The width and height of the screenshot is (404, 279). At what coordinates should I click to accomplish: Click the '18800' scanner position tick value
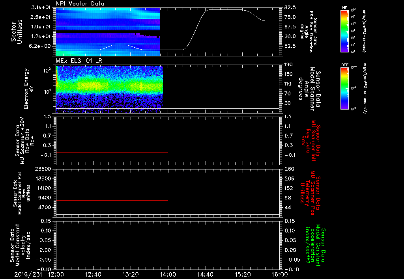point(43,179)
